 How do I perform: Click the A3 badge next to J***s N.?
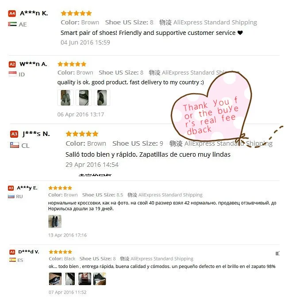[x=14, y=134]
